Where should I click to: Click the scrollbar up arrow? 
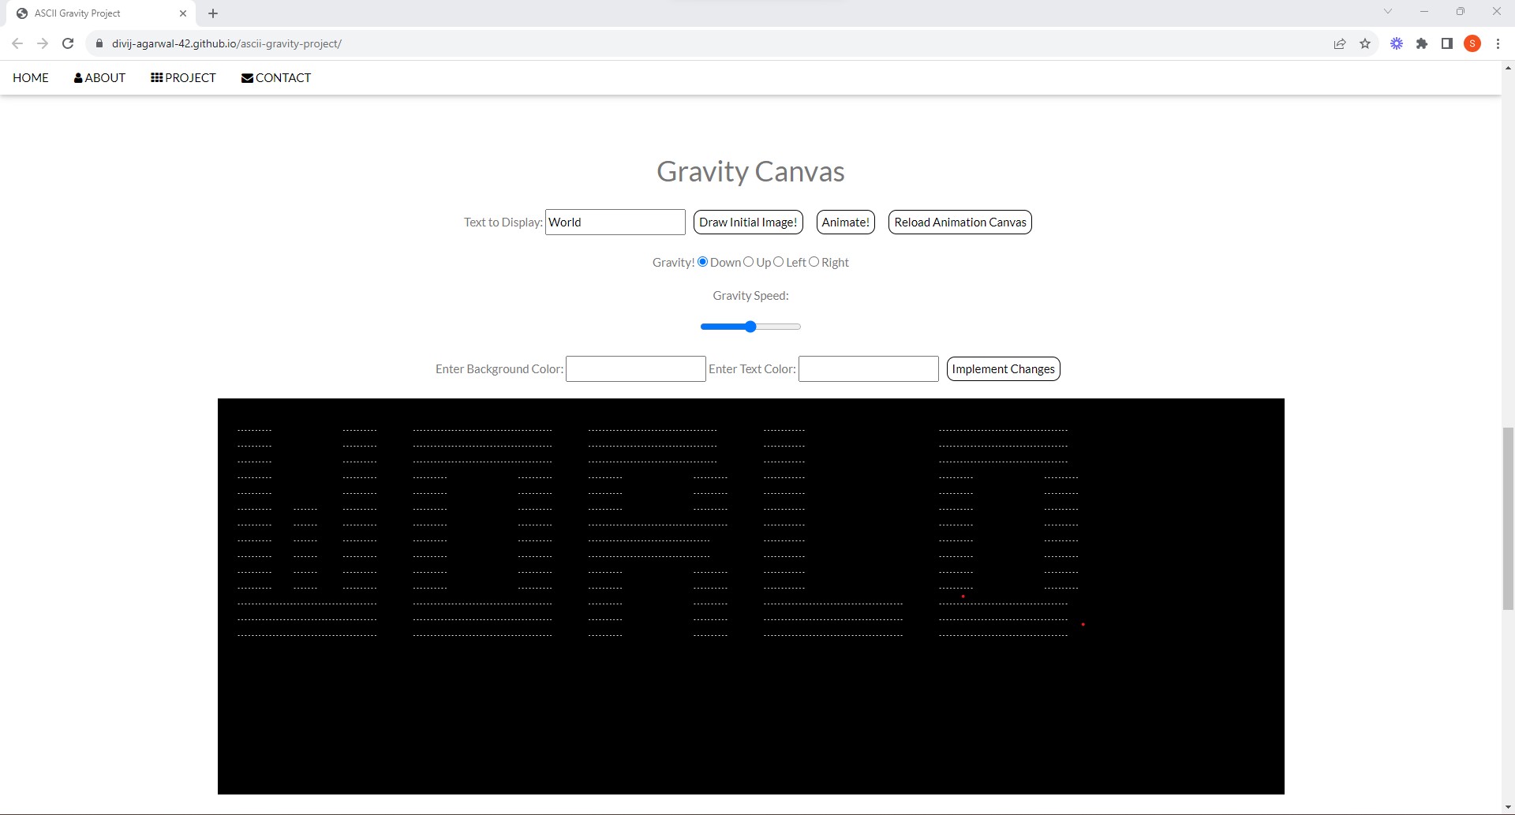(x=1508, y=68)
